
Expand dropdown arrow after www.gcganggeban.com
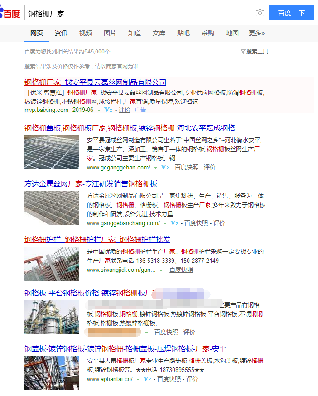click(155, 168)
